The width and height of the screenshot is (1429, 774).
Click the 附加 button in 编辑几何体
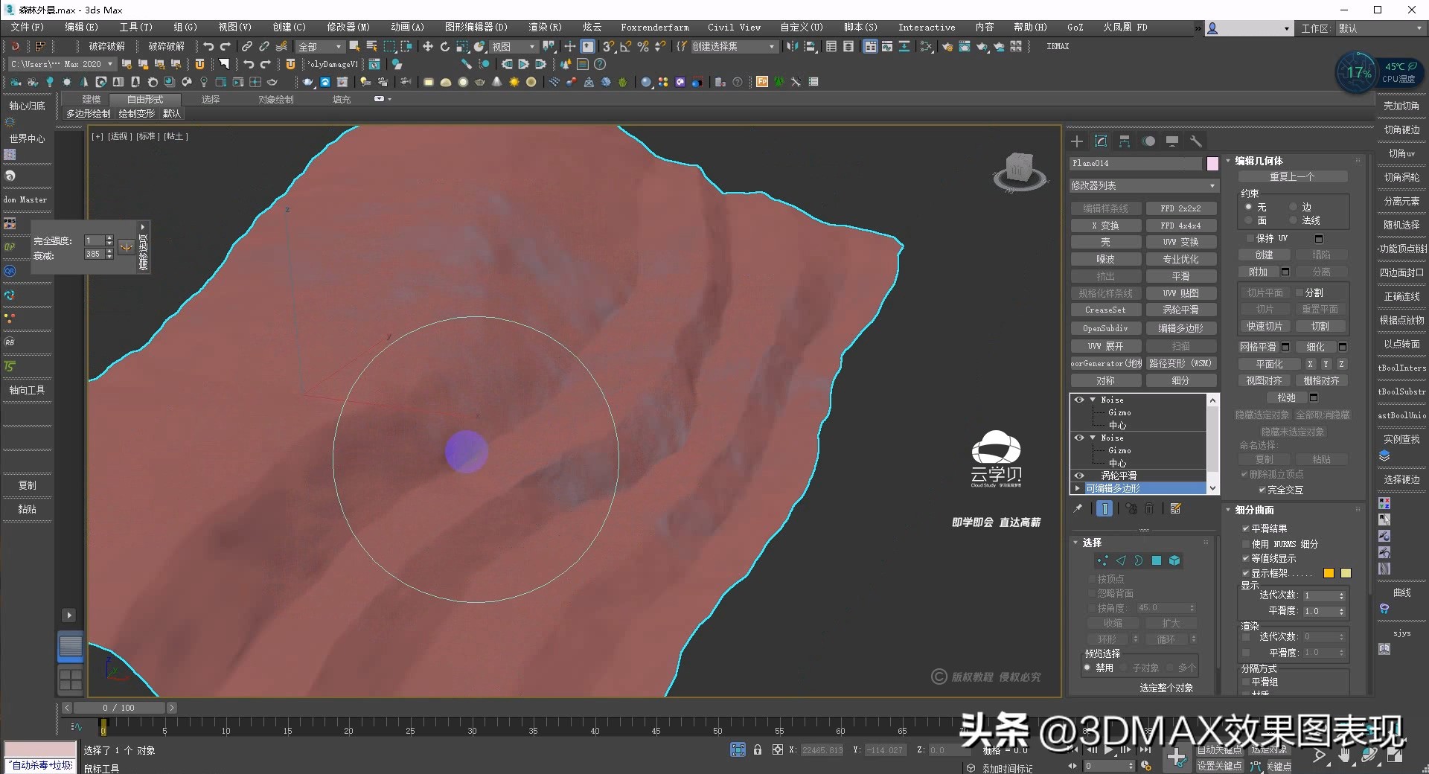tap(1259, 271)
